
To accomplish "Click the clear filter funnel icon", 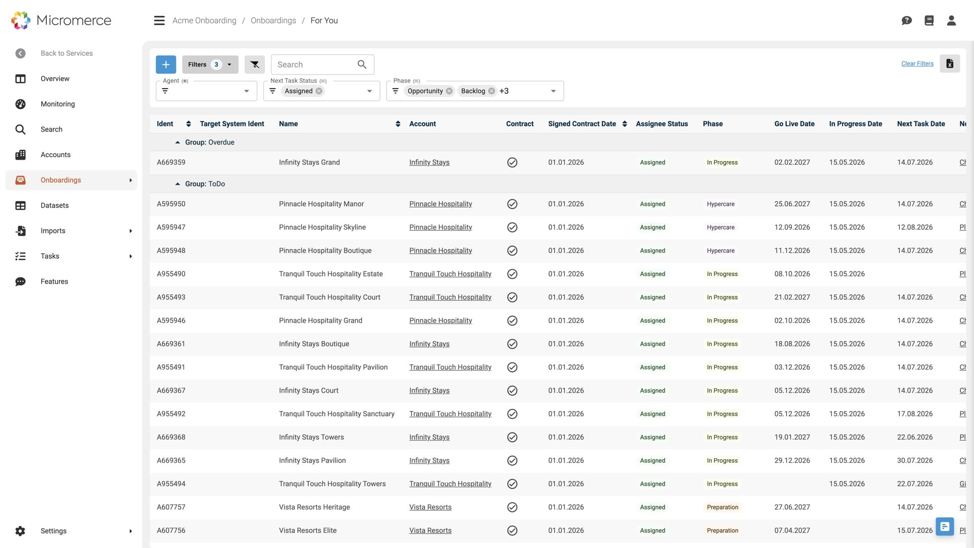I will [x=255, y=64].
